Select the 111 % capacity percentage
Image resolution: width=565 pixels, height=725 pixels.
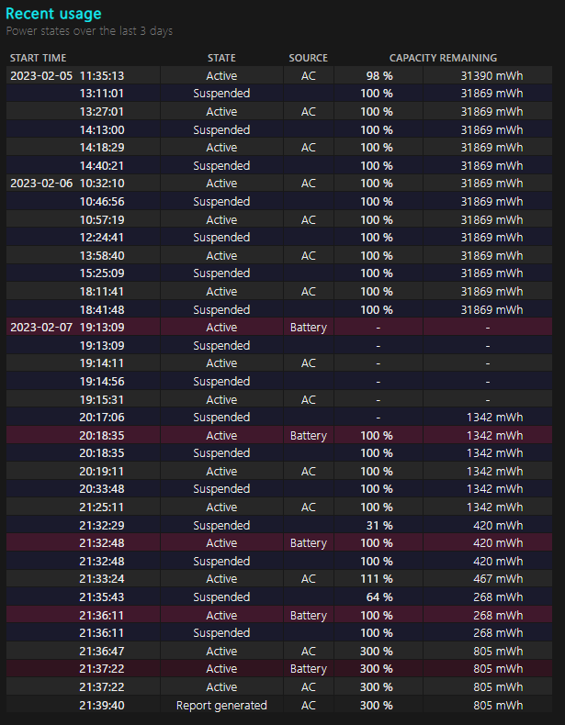tap(377, 579)
